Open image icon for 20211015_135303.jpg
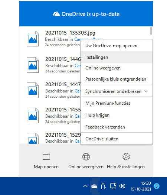 33,39
